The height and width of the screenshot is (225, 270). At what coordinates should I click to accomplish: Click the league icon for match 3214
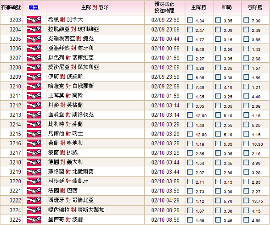[34, 124]
